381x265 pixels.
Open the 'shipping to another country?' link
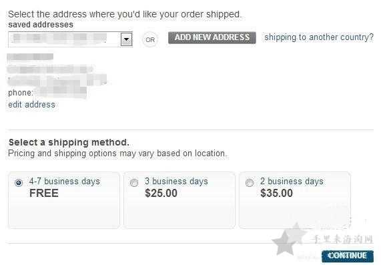[x=319, y=37]
